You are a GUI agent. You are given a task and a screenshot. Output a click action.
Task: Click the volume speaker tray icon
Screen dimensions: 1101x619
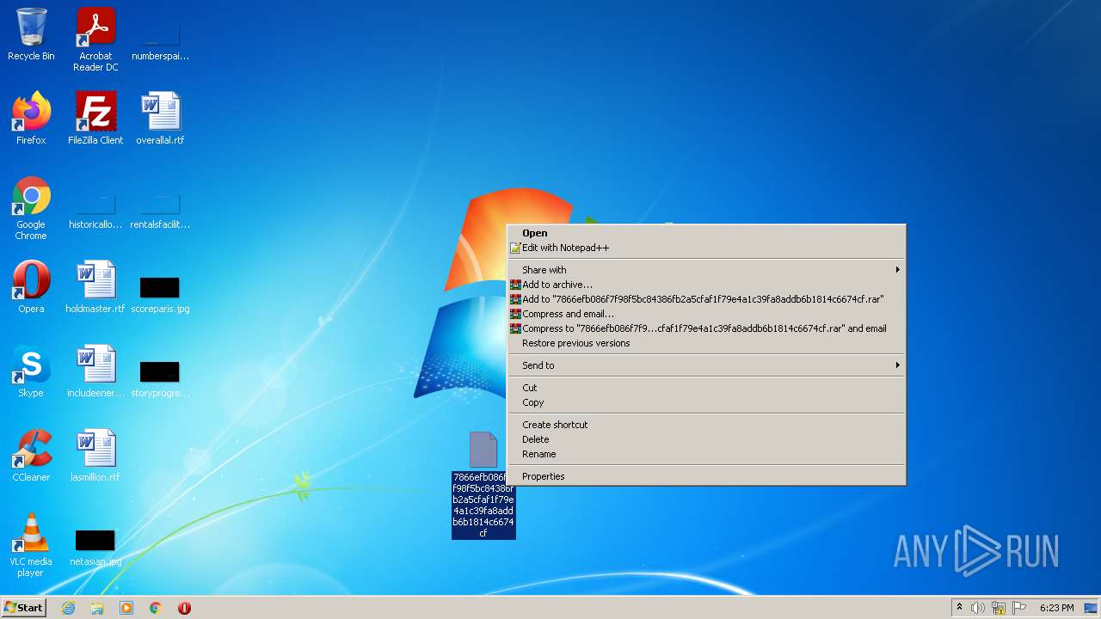[978, 608]
